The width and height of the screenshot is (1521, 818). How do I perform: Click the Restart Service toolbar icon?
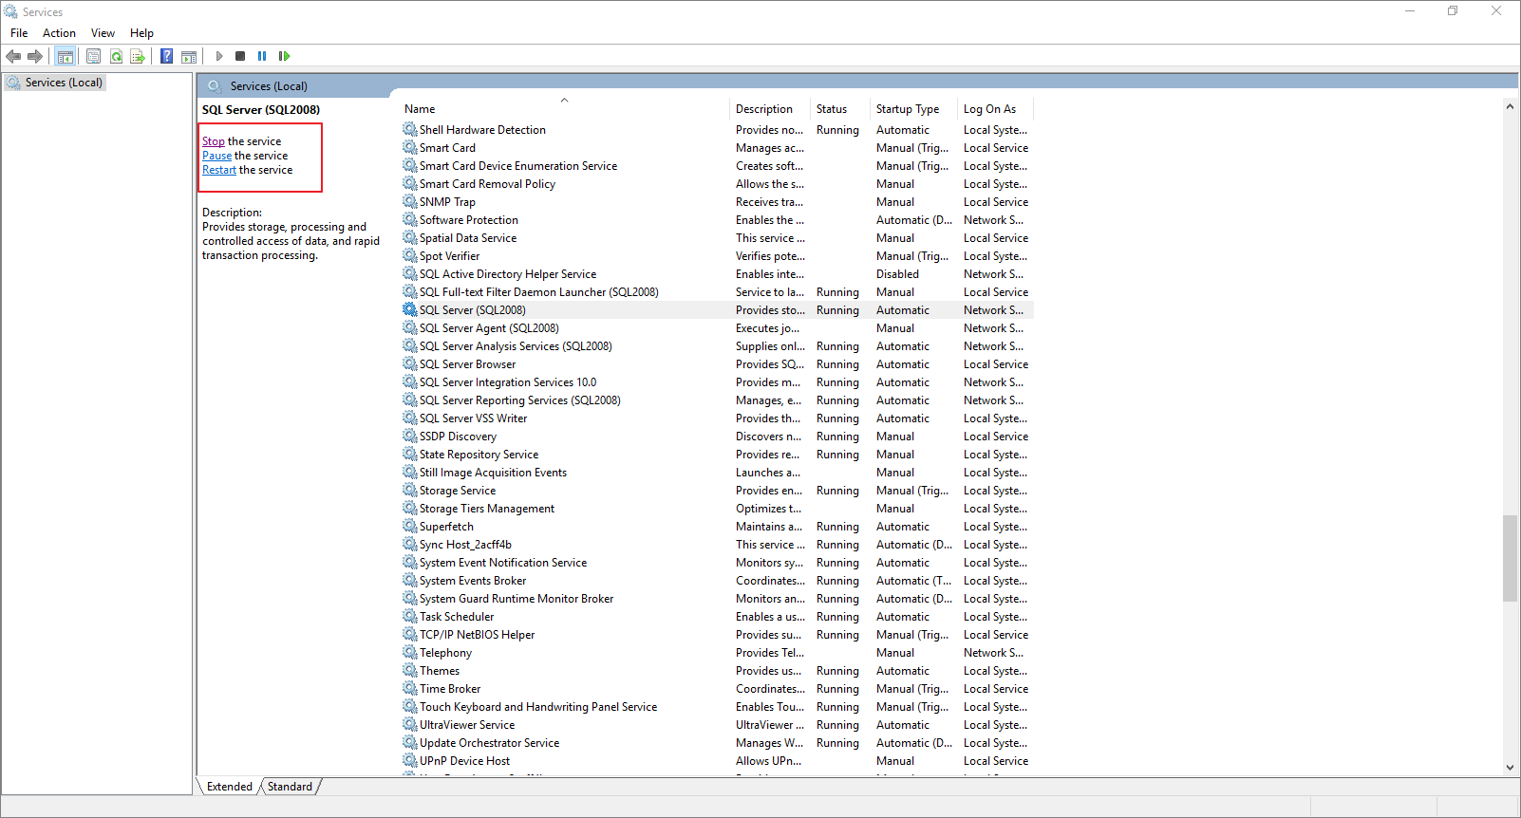point(284,56)
